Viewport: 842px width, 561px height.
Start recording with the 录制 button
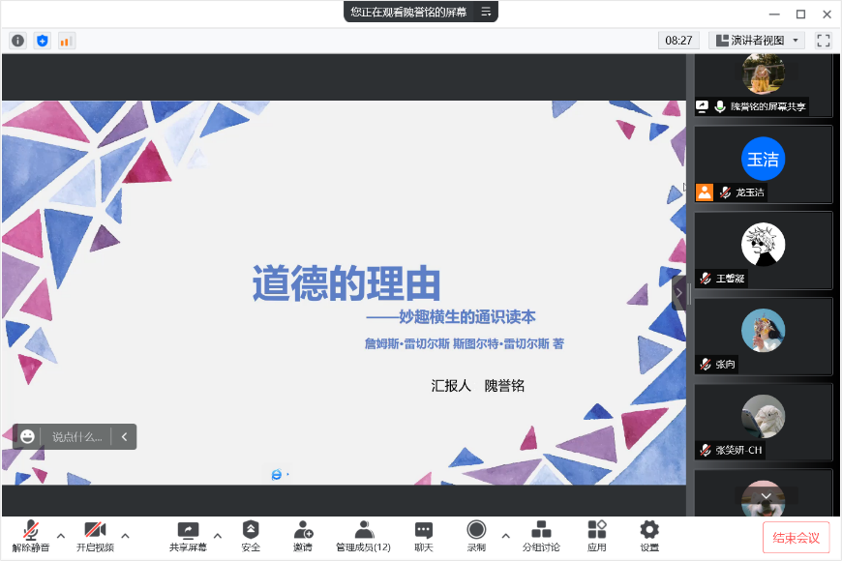pos(476,535)
